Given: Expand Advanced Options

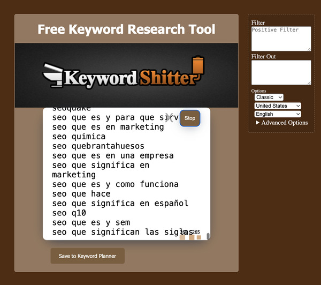Looking at the screenshot, I should (282, 123).
